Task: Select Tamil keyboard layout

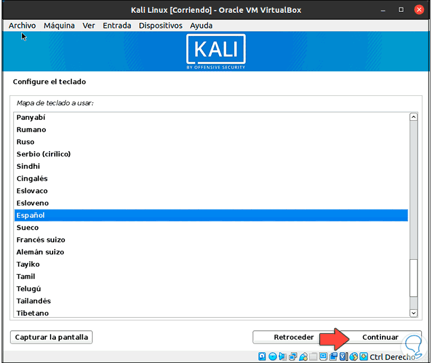Action: (211, 276)
